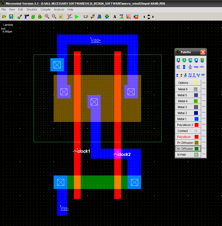
Task: Click the zoom out magnifier
Action: click(54, 17)
